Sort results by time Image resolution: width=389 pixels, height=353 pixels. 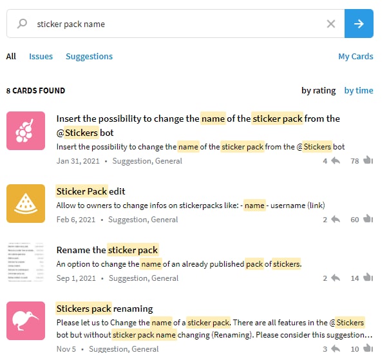point(359,91)
